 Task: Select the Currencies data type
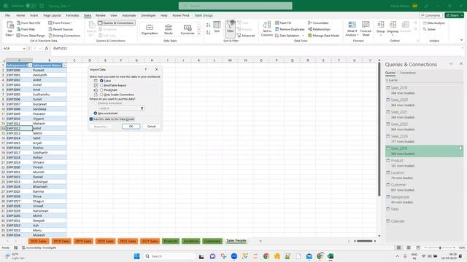188,29
